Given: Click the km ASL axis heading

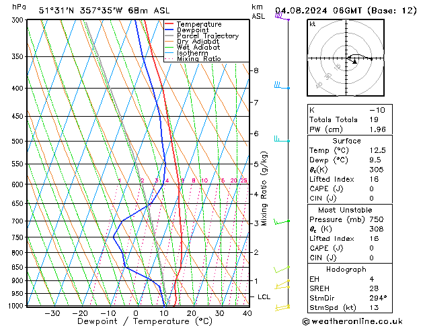Looking at the screenshot, I should (258, 11).
